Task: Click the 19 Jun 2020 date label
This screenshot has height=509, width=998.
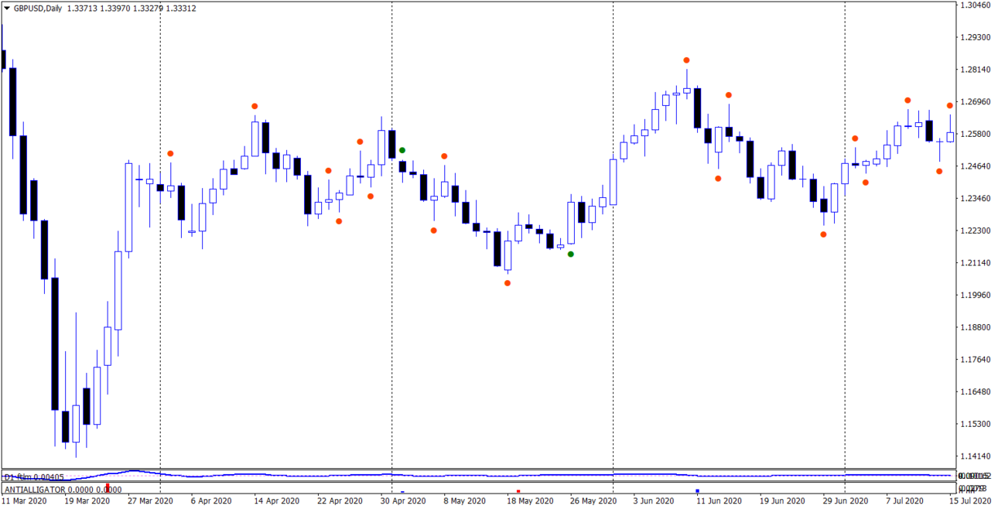Action: 784,501
